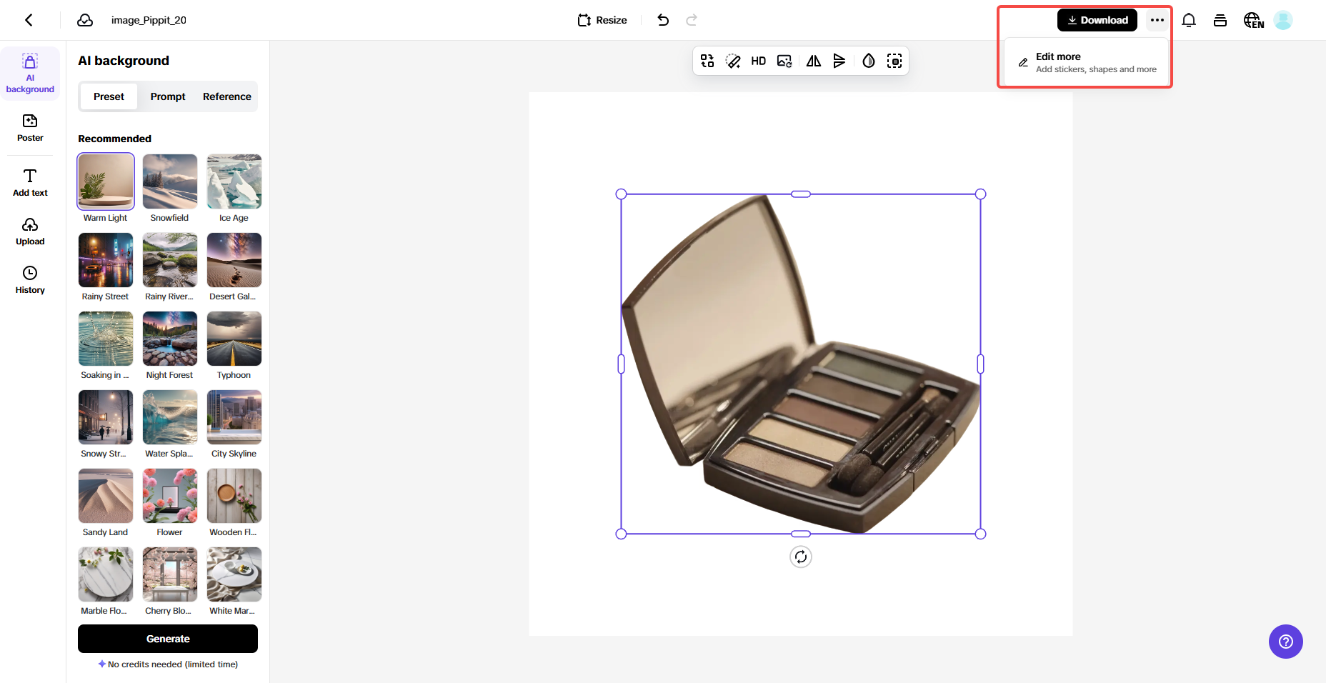
Task: Open the Upload panel
Action: click(30, 231)
